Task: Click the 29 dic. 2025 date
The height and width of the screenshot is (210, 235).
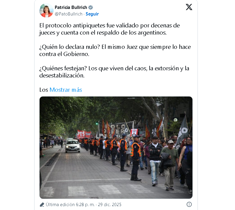Action: (x=109, y=205)
